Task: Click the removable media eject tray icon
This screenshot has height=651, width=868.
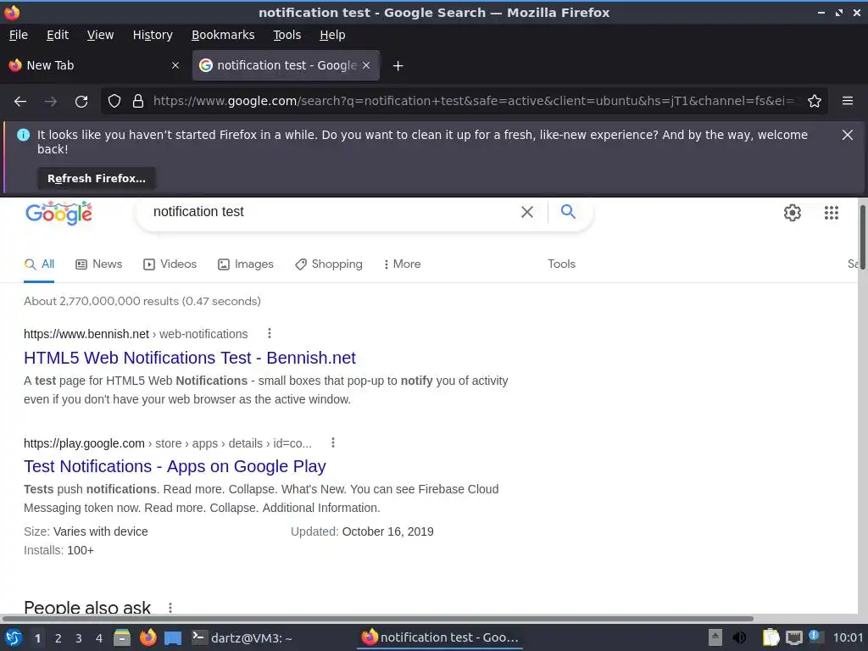Action: [715, 637]
